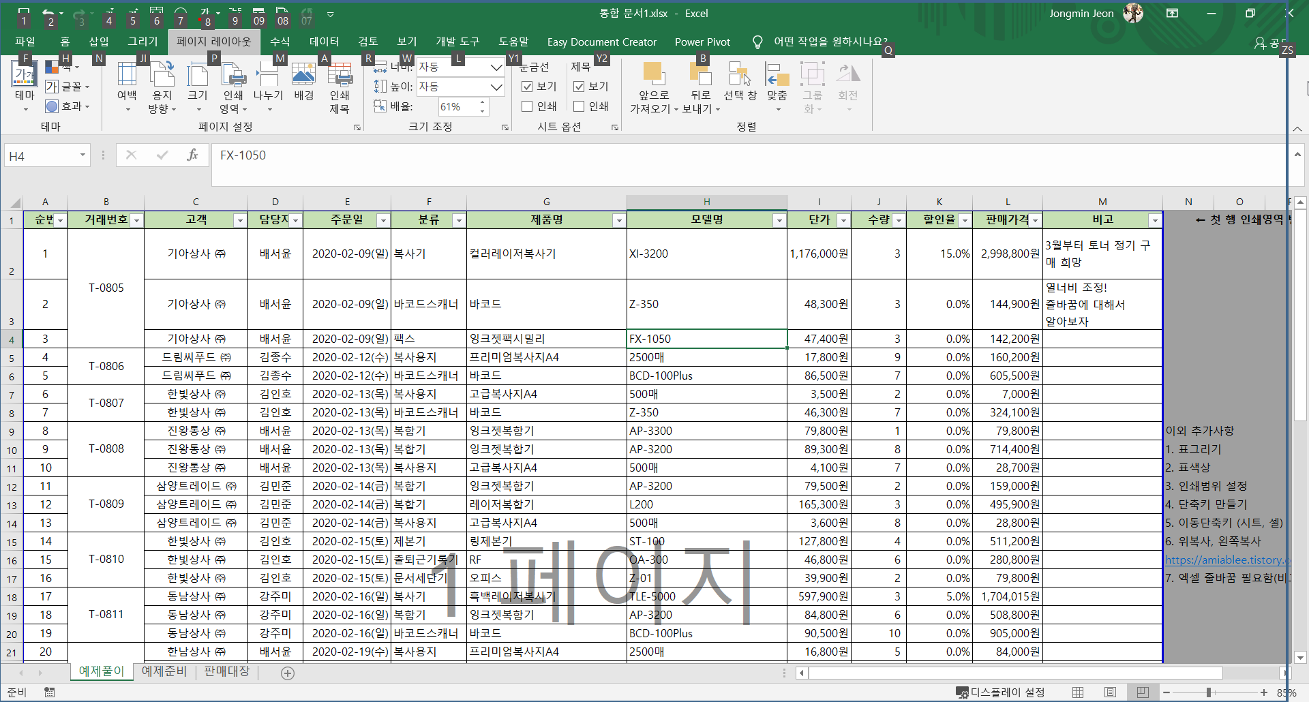Open paper Size (크기) menu
This screenshot has width=1309, height=702.
point(198,87)
